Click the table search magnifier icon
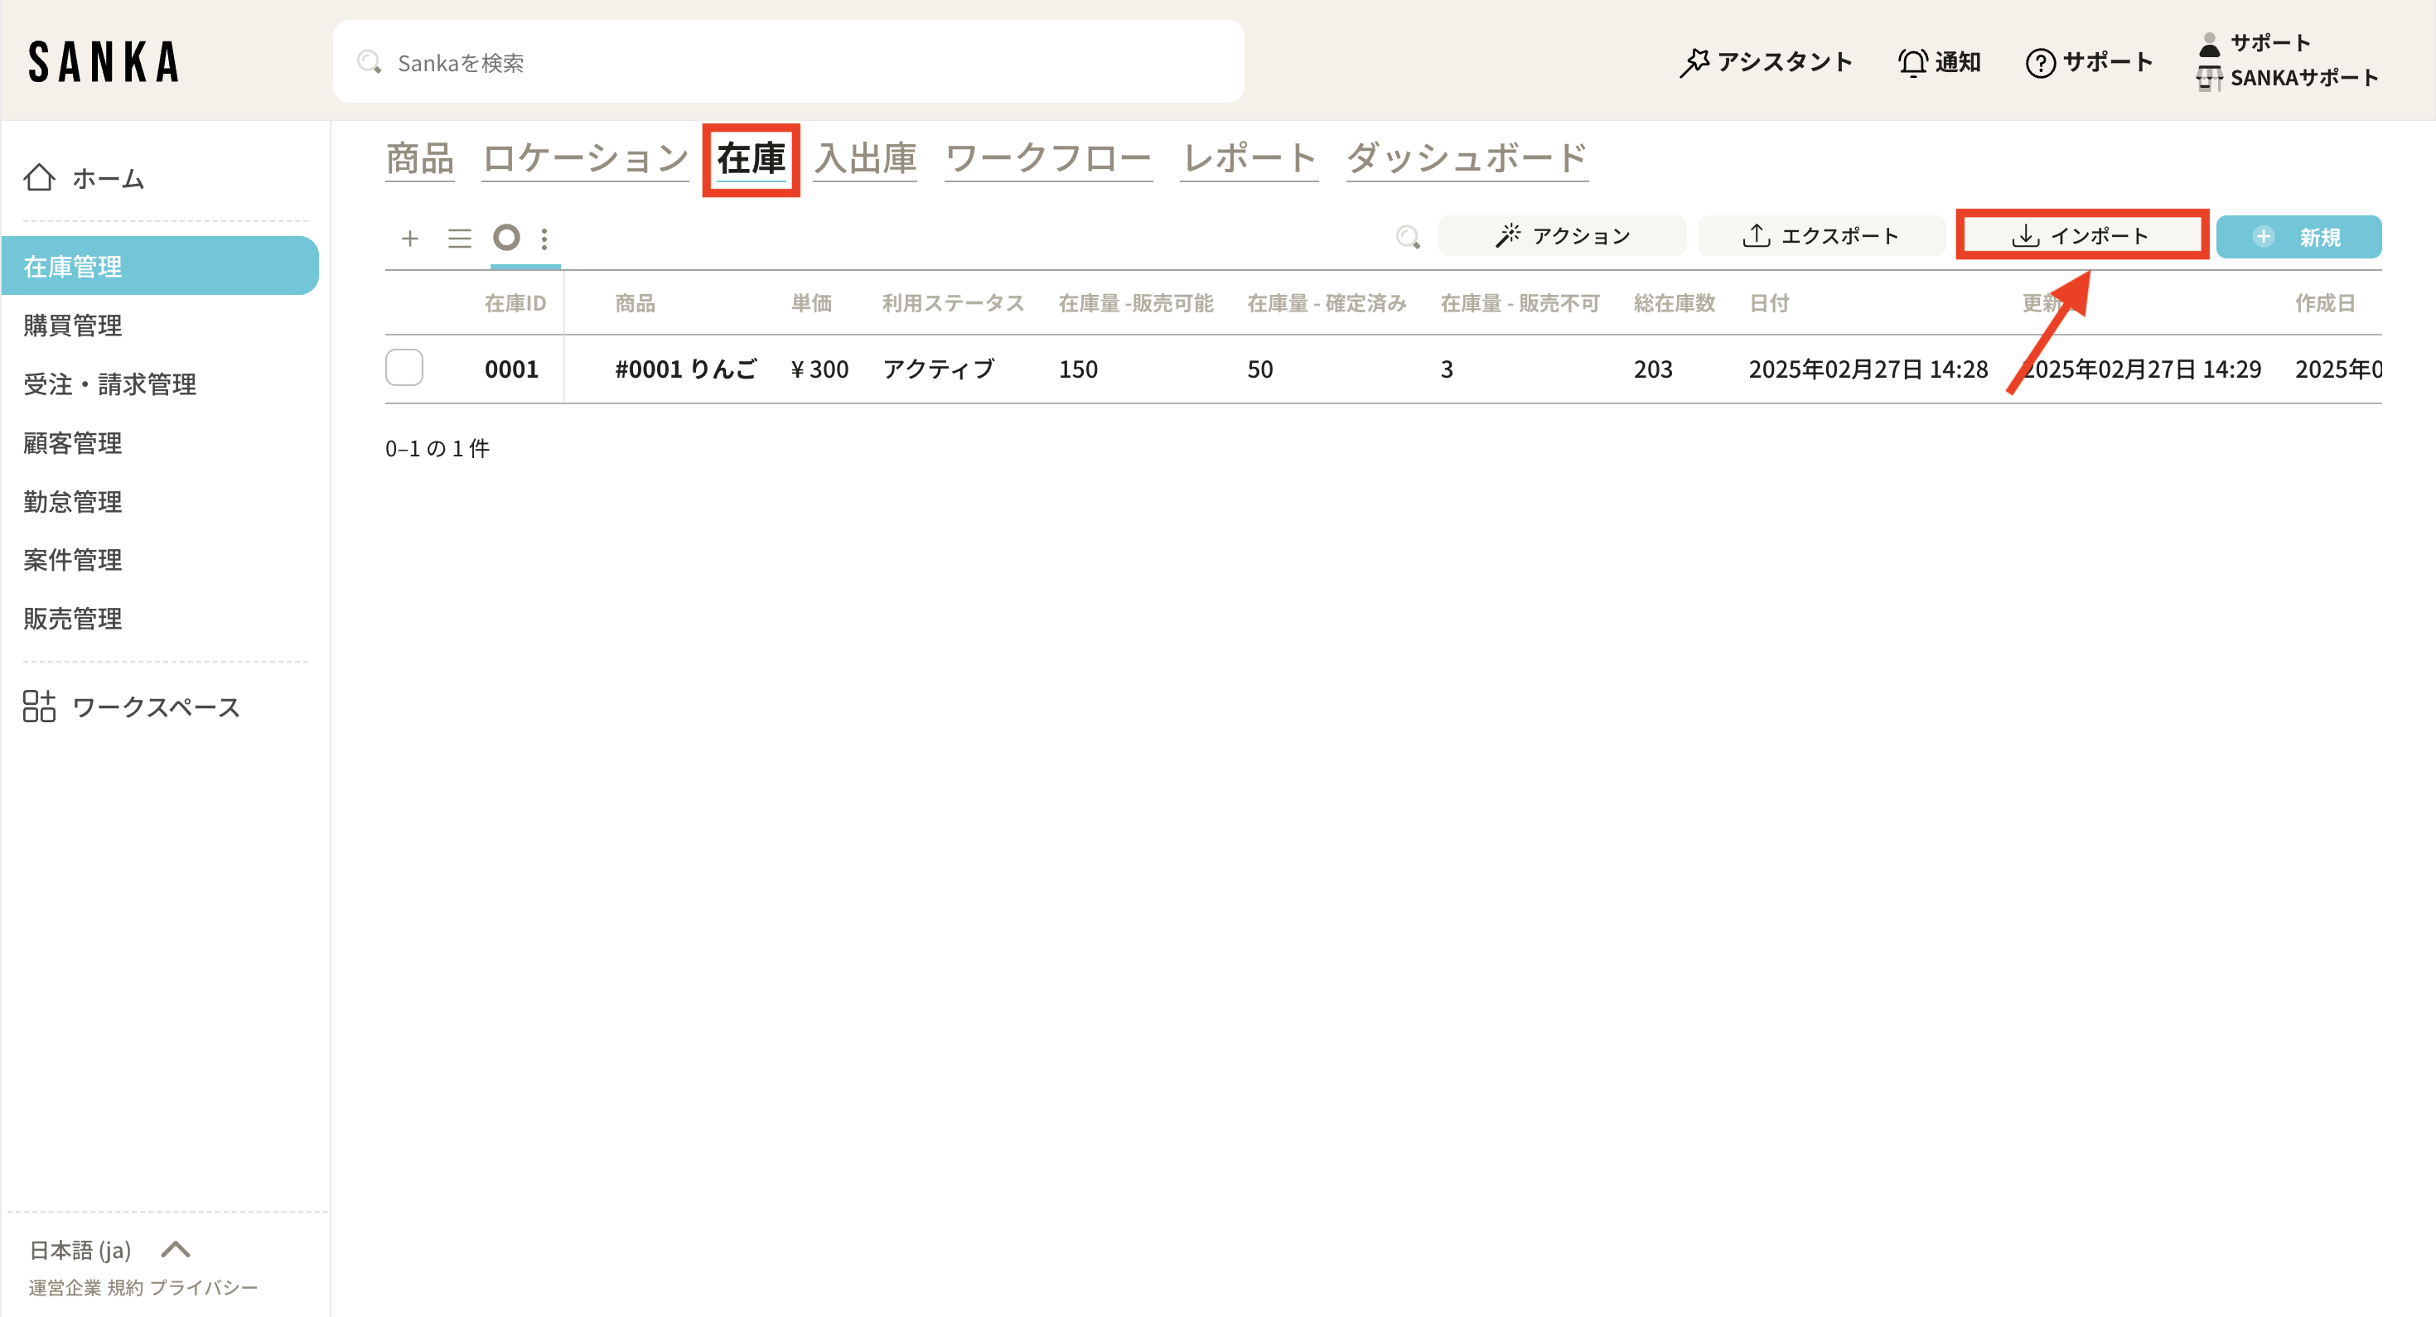2436x1317 pixels. pos(1408,237)
